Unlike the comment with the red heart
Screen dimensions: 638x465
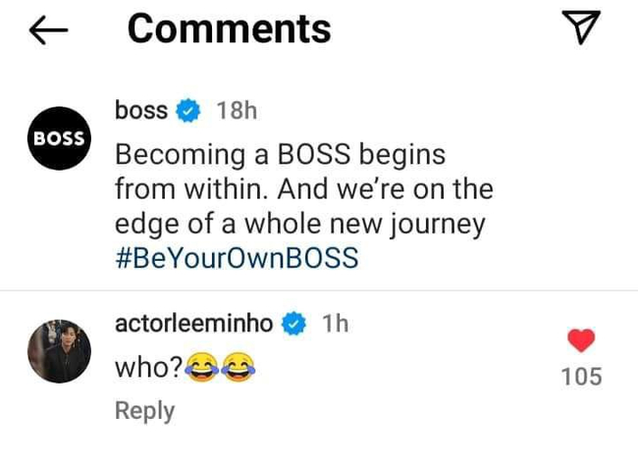pyautogui.click(x=582, y=341)
